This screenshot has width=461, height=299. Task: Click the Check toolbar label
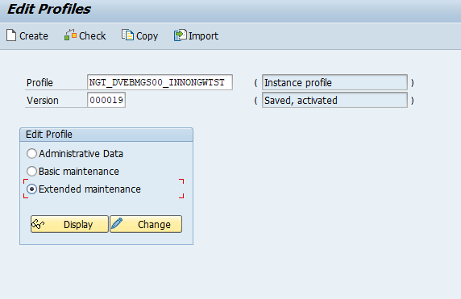pos(93,36)
